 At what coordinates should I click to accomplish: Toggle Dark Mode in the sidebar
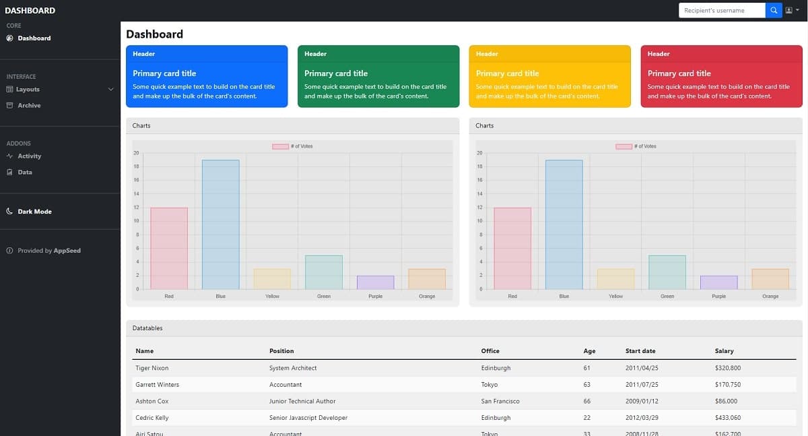(34, 212)
